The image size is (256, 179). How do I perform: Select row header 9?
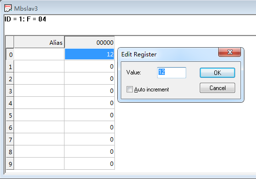pos(10,163)
